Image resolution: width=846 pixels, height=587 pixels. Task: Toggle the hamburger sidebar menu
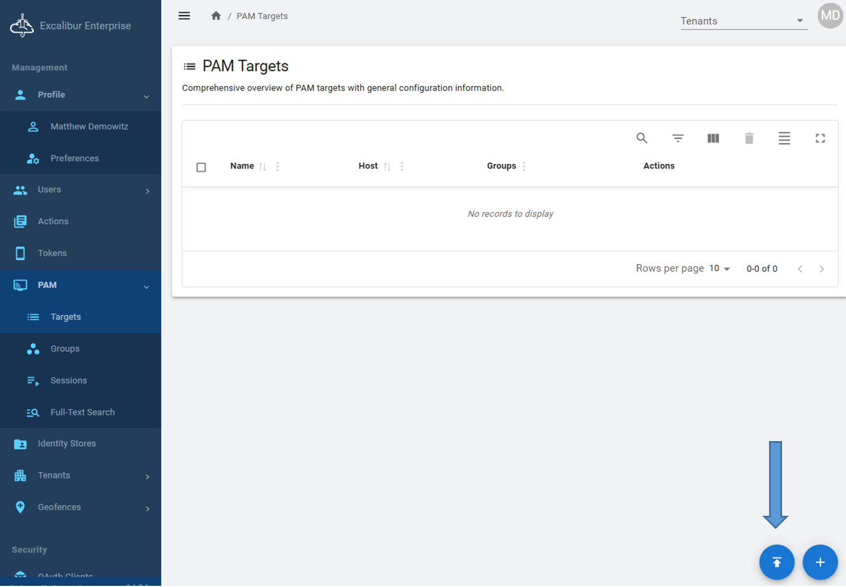184,16
